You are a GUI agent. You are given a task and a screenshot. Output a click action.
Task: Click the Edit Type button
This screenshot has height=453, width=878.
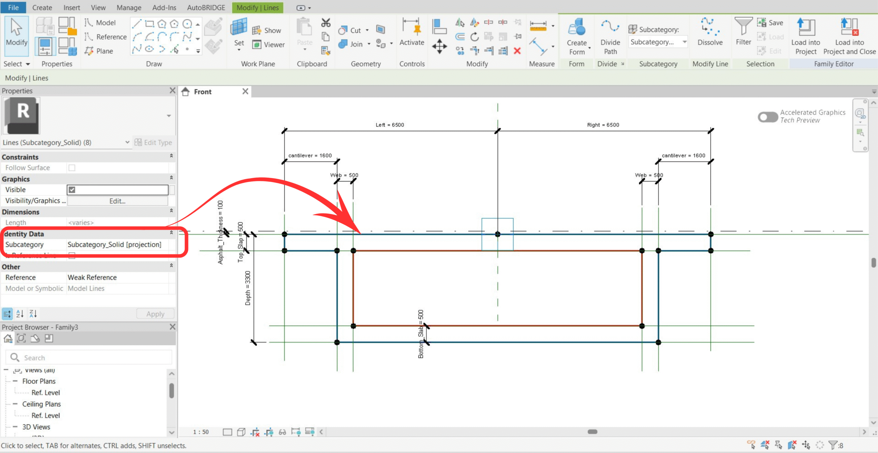coord(153,142)
